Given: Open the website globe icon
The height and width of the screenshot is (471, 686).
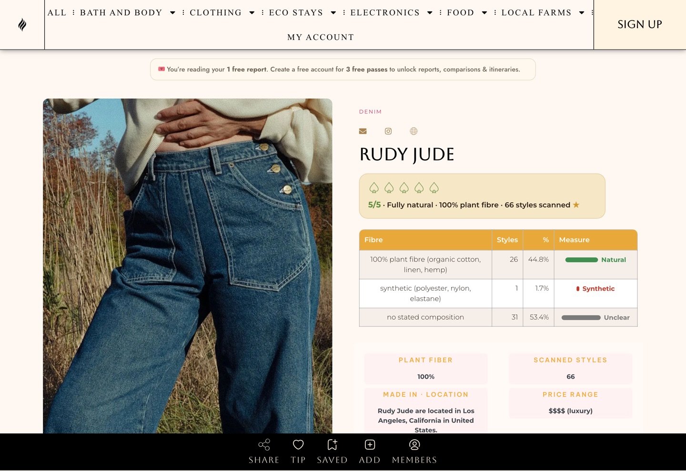Looking at the screenshot, I should point(414,131).
